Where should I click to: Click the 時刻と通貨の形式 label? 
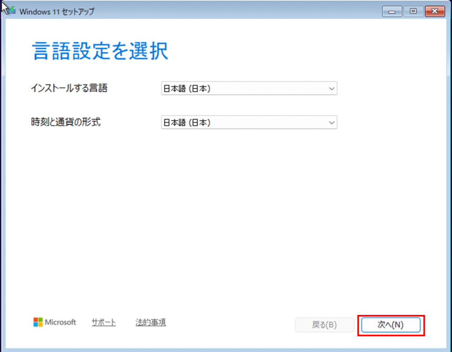pyautogui.click(x=66, y=122)
